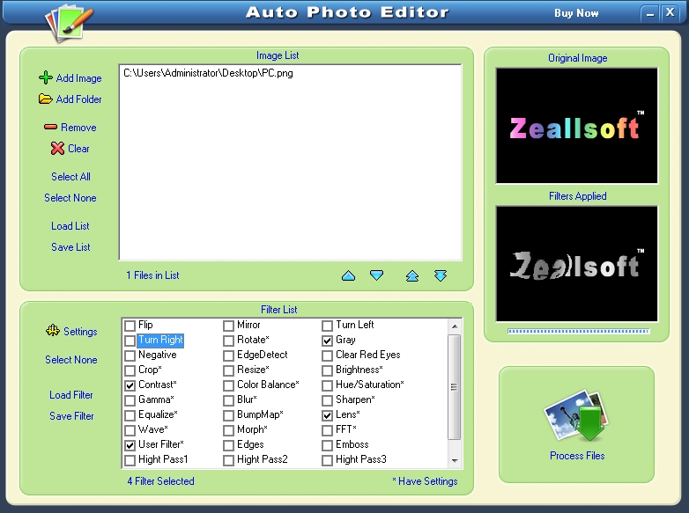Check the Blur filter
This screenshot has width=689, height=513.
coord(228,400)
